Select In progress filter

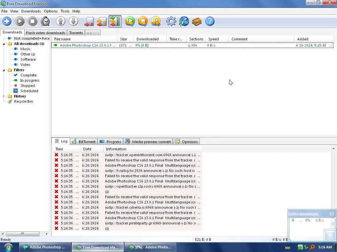(30, 80)
